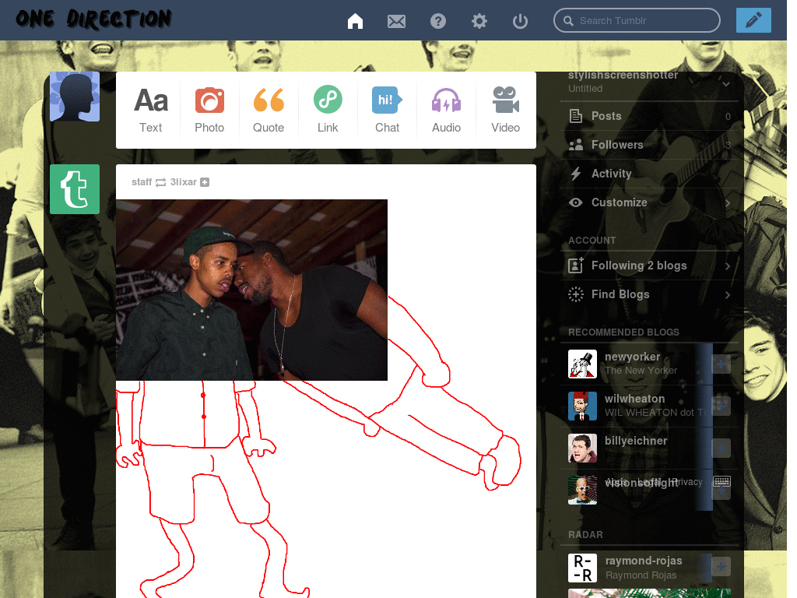Create a new Audio post
The height and width of the screenshot is (598, 797).
click(446, 110)
